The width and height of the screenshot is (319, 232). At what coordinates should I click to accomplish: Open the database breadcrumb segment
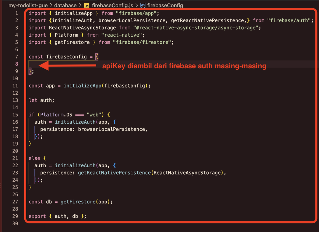tap(65, 5)
